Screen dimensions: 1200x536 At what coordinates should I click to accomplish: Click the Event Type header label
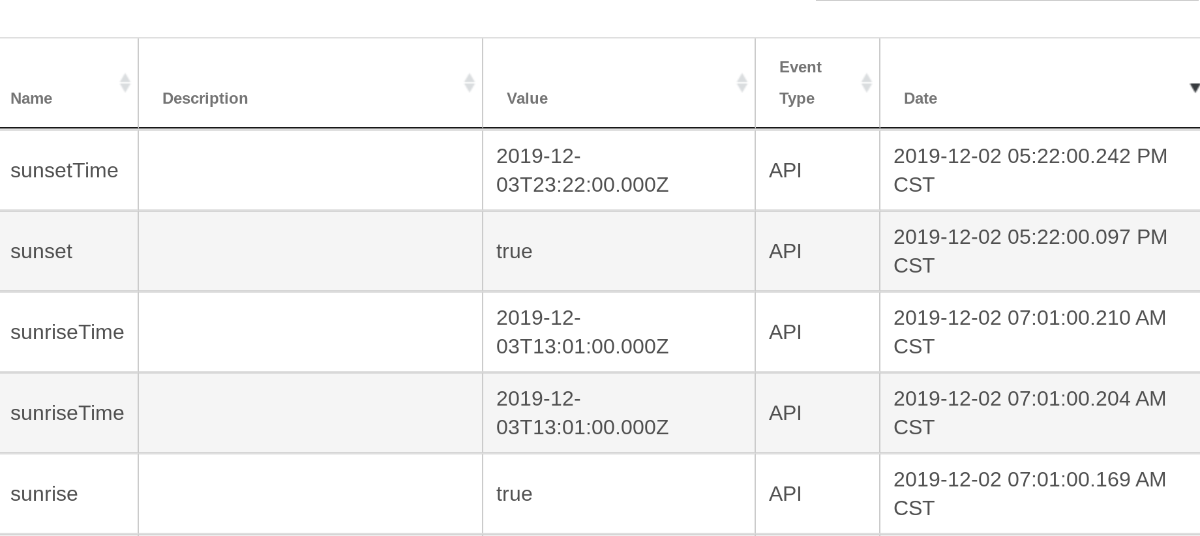tap(800, 83)
